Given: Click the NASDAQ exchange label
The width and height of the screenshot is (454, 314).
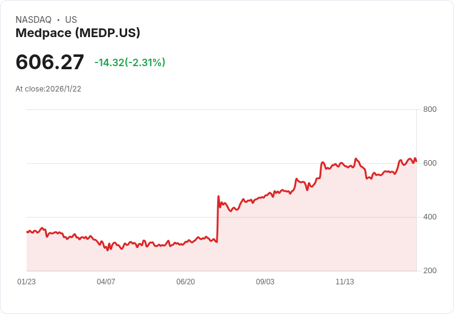Looking at the screenshot, I should (x=33, y=20).
